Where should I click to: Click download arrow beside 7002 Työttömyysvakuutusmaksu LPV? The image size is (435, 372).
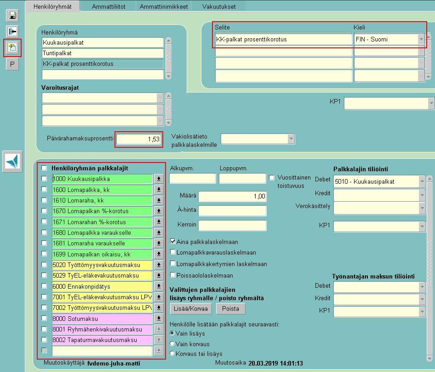159,308
